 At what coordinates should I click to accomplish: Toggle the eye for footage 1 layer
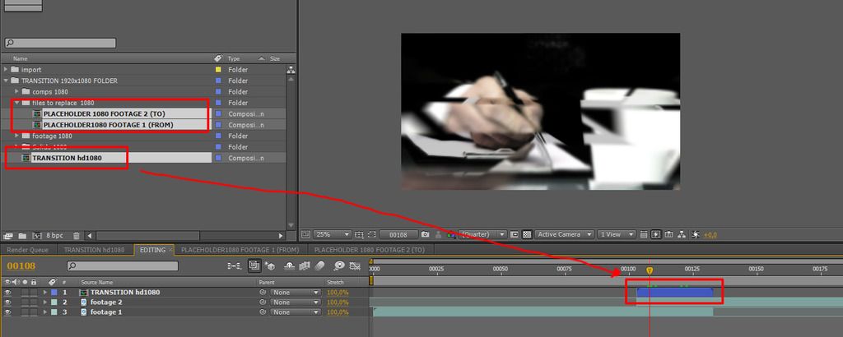tap(7, 312)
